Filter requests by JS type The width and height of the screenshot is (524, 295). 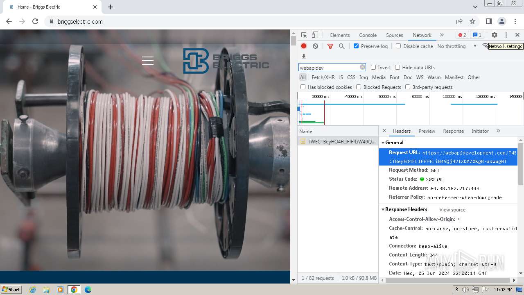point(341,77)
